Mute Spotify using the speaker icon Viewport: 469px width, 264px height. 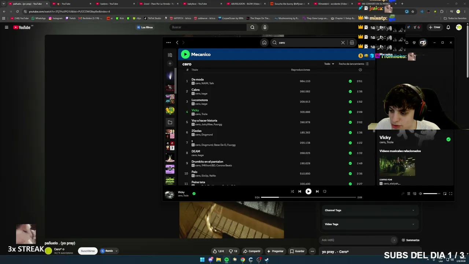pyautogui.click(x=420, y=194)
